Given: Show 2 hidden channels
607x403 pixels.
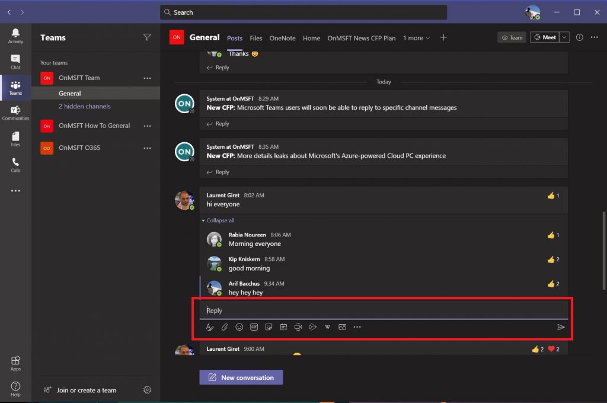Looking at the screenshot, I should pyautogui.click(x=84, y=106).
